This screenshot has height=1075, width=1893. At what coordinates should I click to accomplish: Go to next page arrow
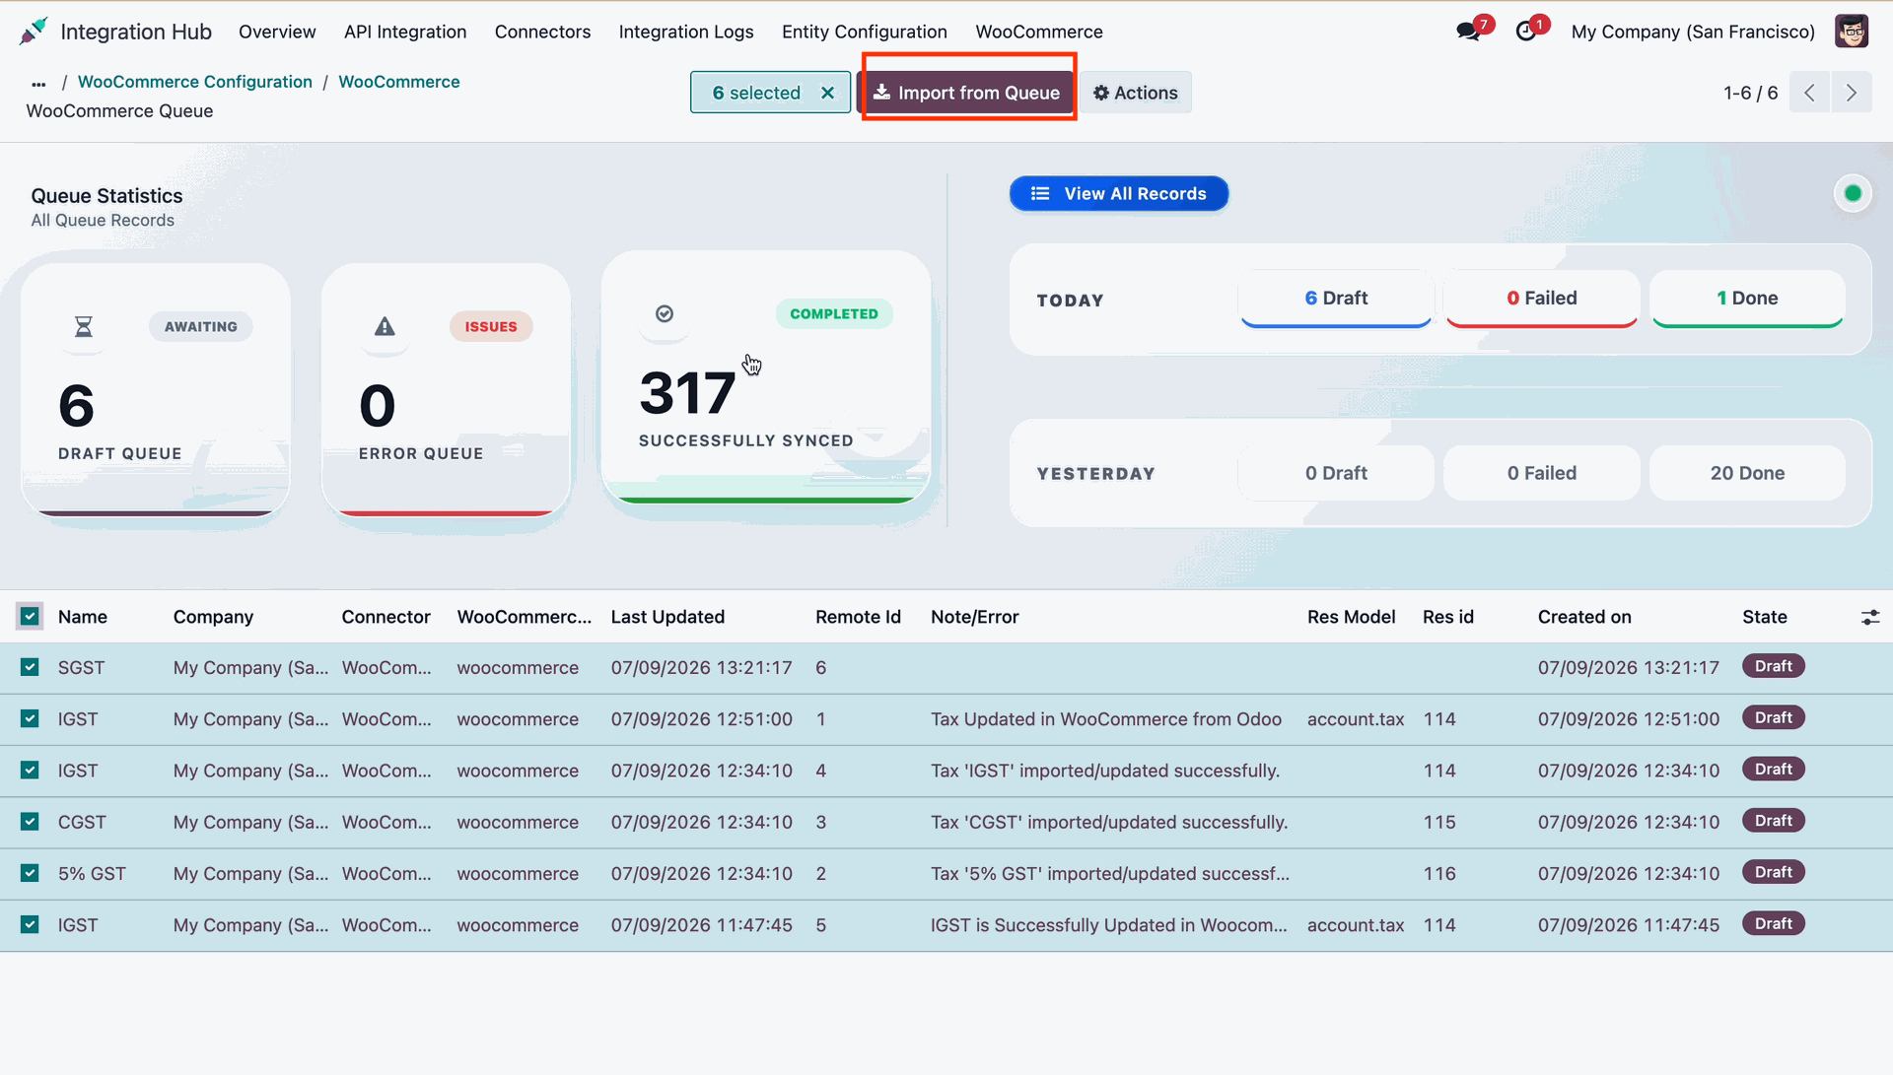point(1852,93)
